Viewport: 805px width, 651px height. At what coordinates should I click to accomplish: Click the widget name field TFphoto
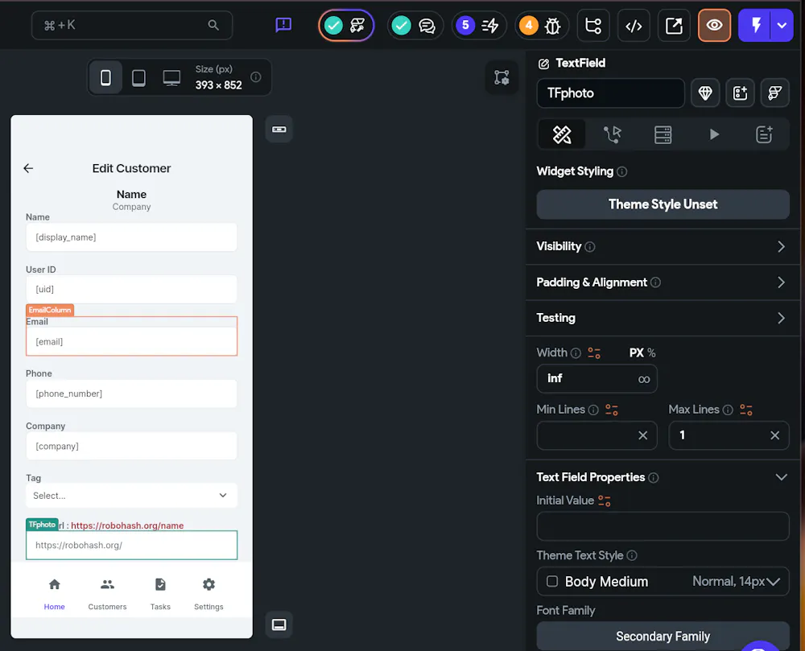coord(610,93)
